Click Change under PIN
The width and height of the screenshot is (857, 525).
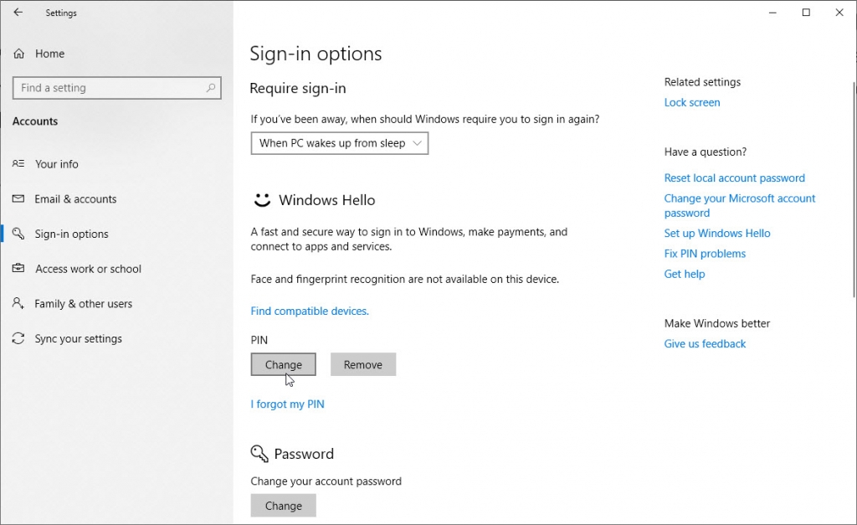[x=283, y=364]
